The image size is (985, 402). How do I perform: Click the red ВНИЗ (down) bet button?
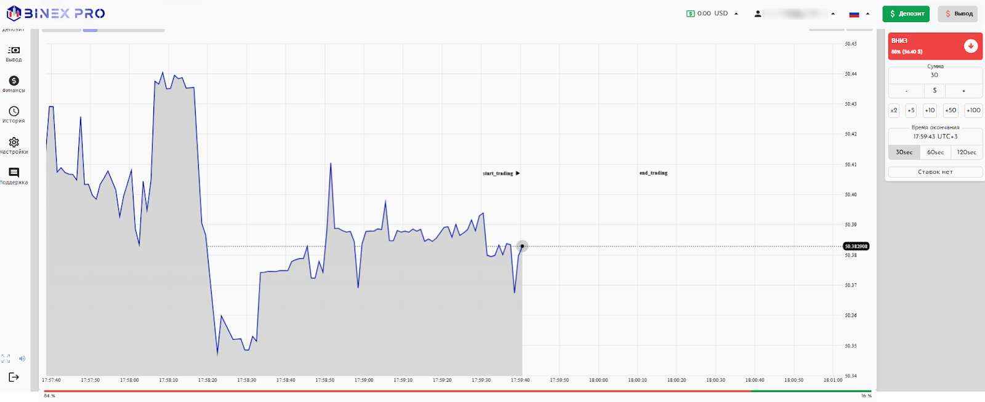[935, 46]
